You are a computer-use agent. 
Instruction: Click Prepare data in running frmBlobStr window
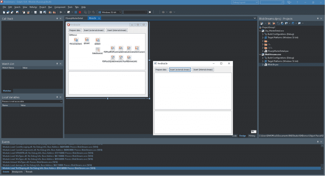(161, 70)
